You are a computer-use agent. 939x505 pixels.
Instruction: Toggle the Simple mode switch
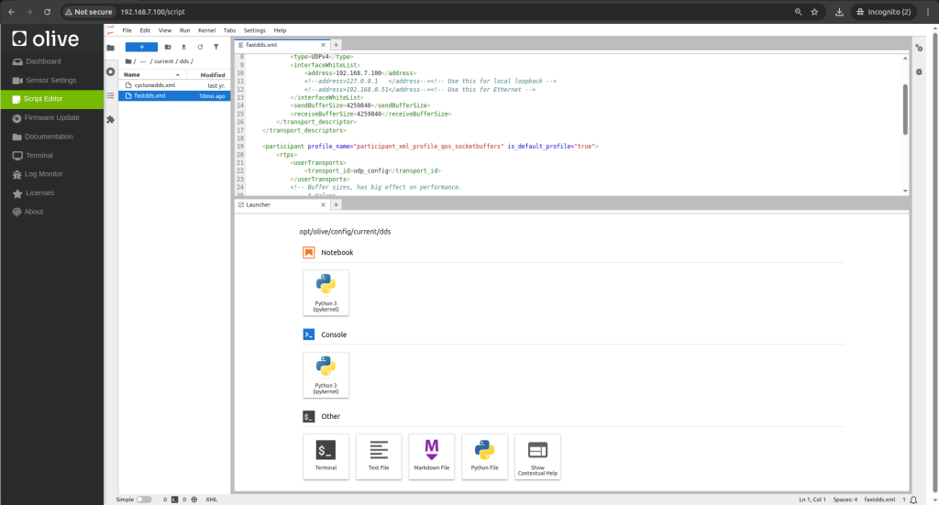tap(144, 500)
